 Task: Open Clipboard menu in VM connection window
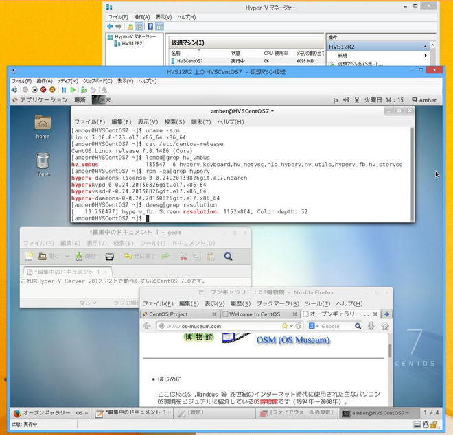tap(97, 81)
